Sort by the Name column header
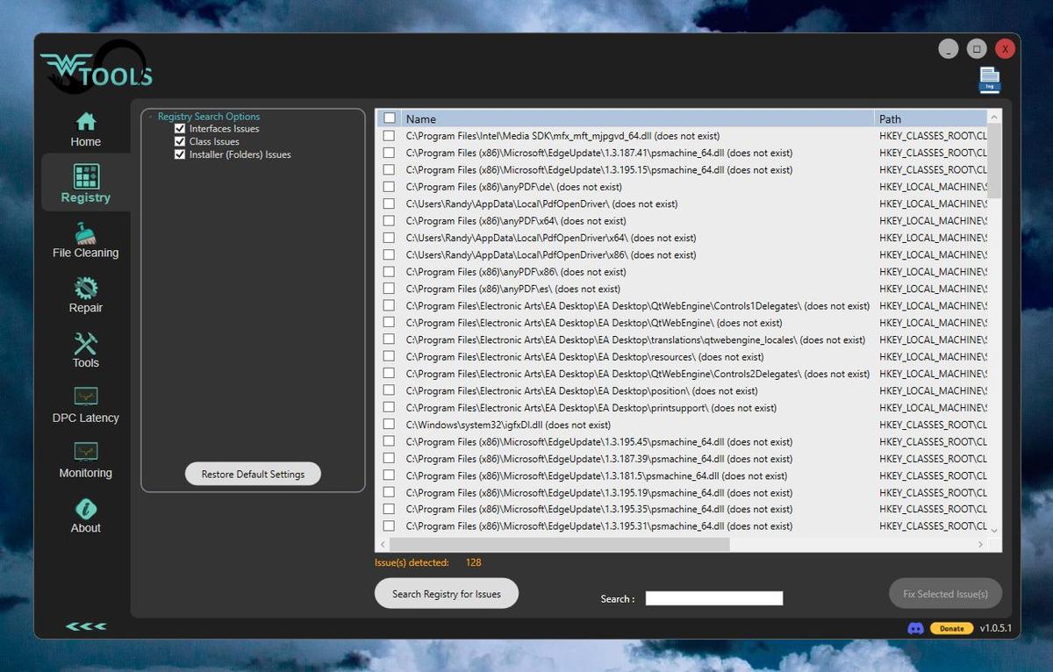The height and width of the screenshot is (672, 1053). (638, 118)
